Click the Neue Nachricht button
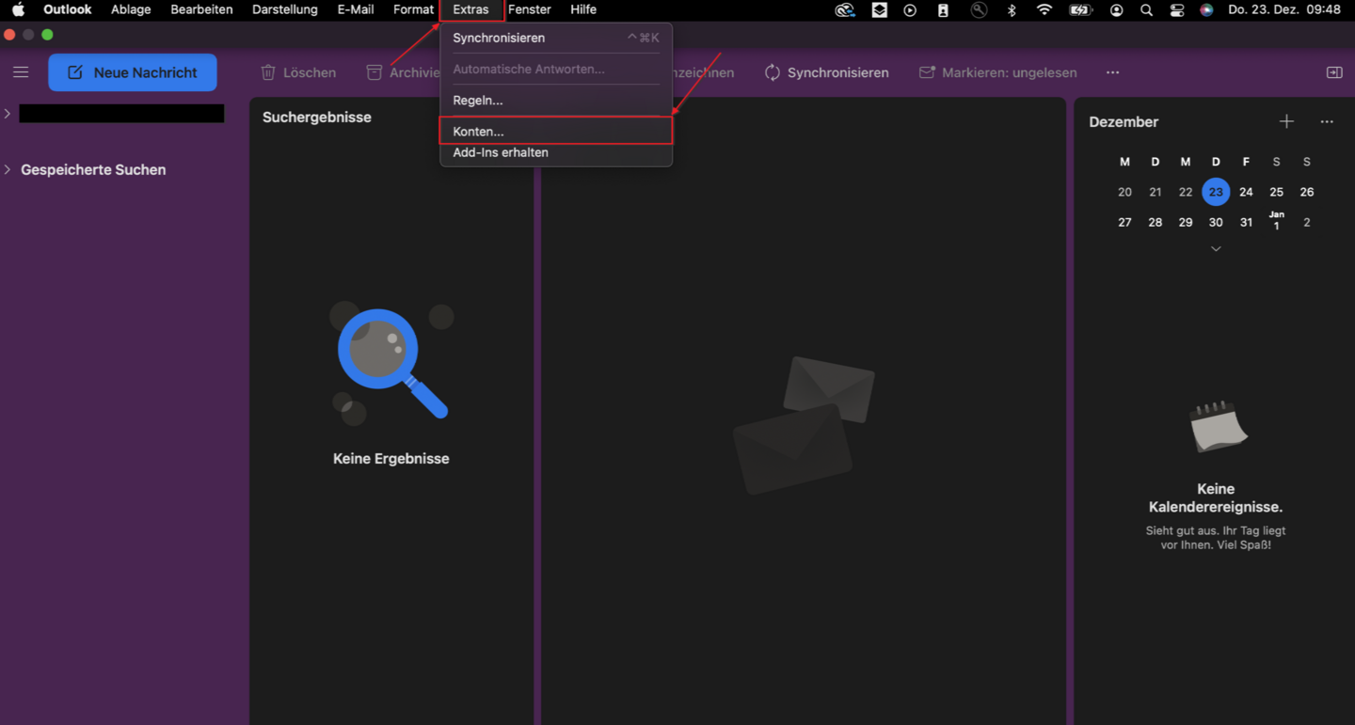This screenshot has height=725, width=1355. tap(133, 72)
